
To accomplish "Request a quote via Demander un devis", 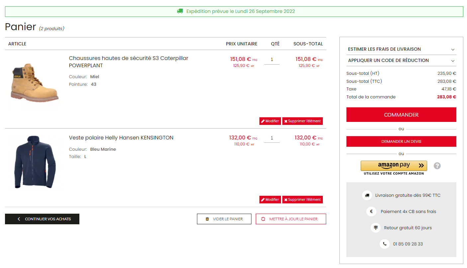I will point(401,141).
